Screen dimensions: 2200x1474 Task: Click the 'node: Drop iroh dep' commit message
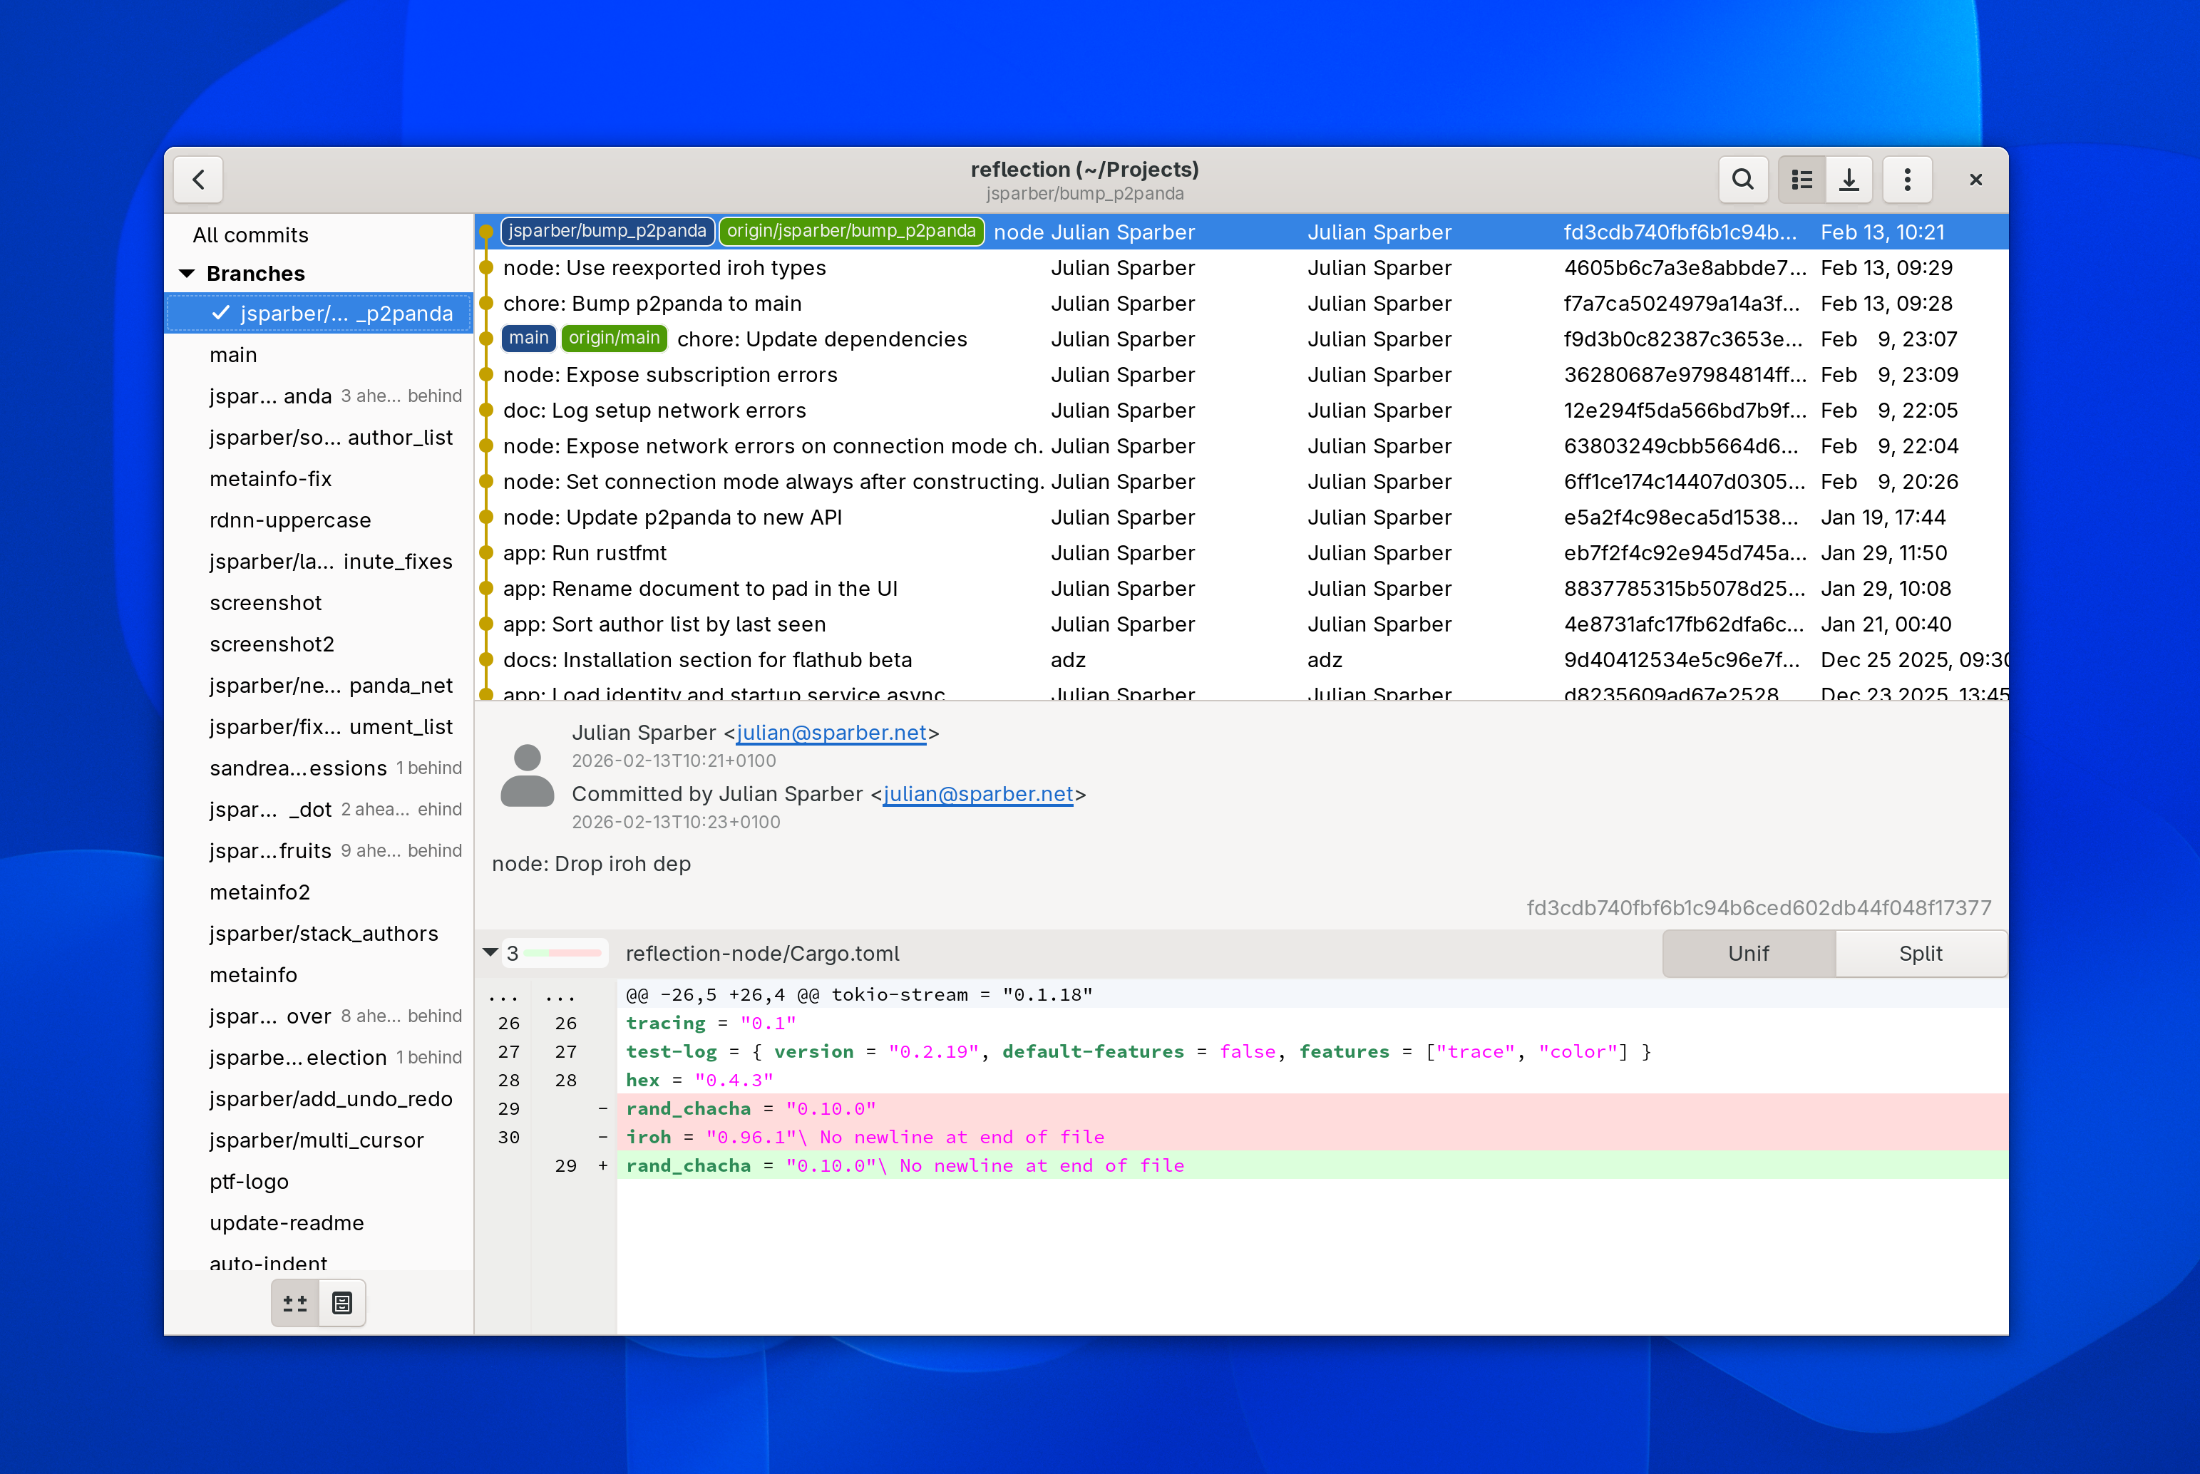tap(590, 865)
